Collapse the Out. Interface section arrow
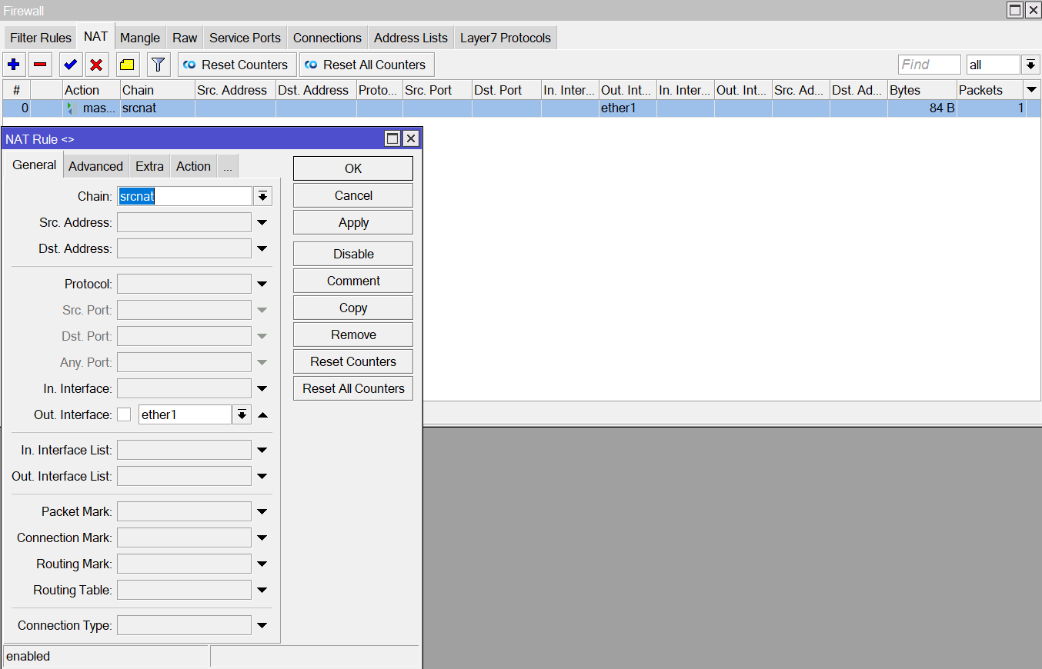Screen dimensions: 1042x669 tap(262, 414)
